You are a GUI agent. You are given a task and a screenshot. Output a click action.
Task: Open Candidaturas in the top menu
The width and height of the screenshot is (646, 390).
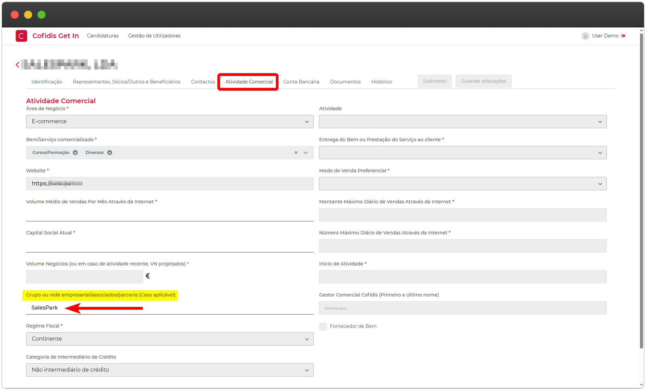103,36
